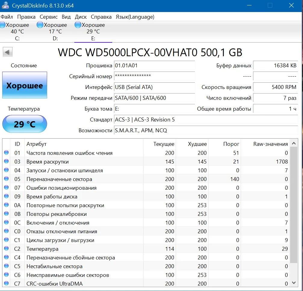Click the attribute list scrollbar thumb
Viewport: 303px width, 291px height.
pyautogui.click(x=294, y=205)
